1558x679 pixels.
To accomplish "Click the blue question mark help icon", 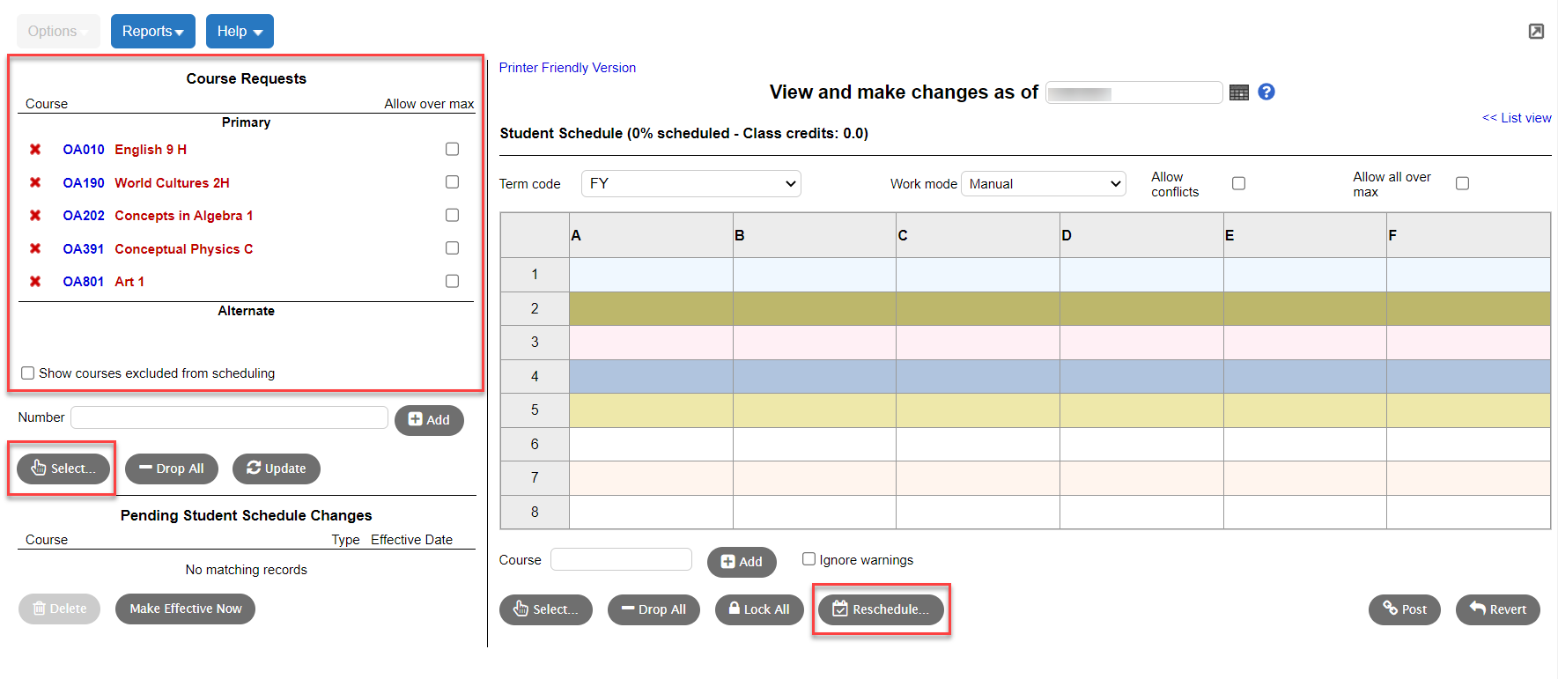I will (x=1266, y=92).
